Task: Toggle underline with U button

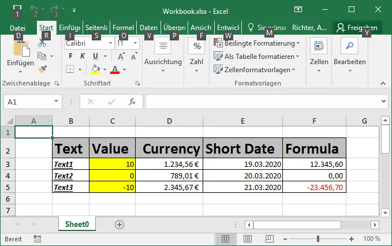Action: click(95, 56)
